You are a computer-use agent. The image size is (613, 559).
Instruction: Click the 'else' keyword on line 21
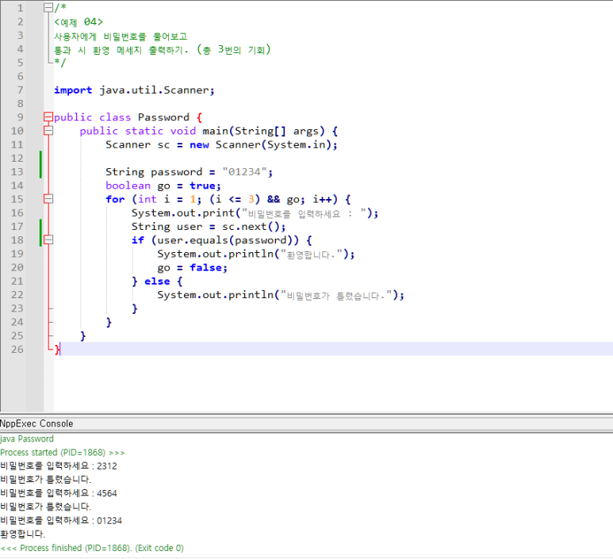(x=157, y=281)
